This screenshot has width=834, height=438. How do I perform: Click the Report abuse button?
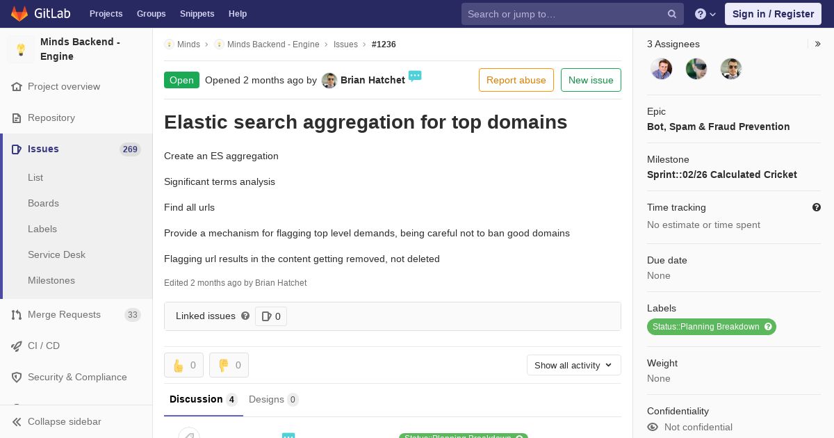tap(516, 80)
